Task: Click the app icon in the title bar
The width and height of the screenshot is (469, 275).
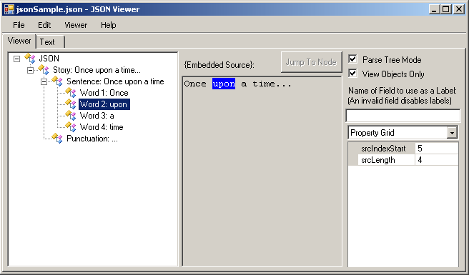Action: click(9, 9)
